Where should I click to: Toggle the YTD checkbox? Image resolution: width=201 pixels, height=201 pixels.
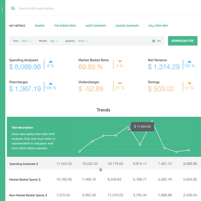(x=154, y=41)
